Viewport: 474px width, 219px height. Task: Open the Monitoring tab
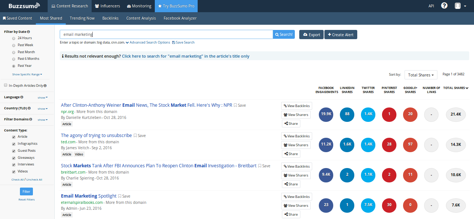[x=139, y=6]
